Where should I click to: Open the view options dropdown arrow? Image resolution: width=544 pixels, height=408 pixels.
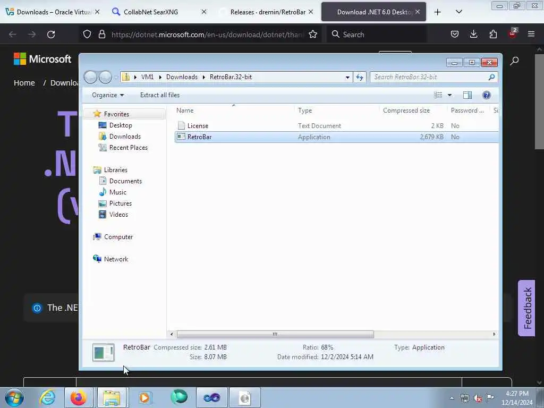click(449, 95)
